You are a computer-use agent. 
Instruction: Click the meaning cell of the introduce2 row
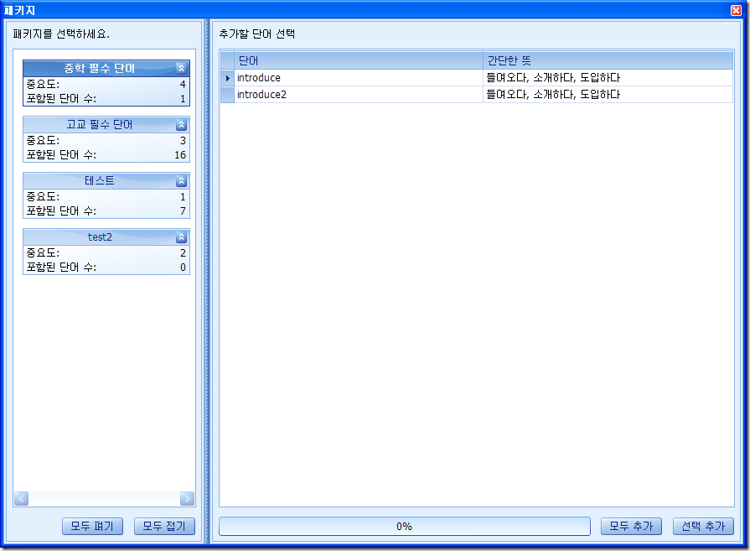pos(608,94)
